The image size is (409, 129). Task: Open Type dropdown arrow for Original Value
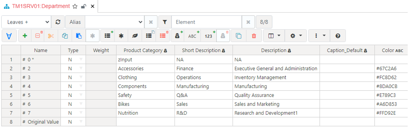coord(81,121)
